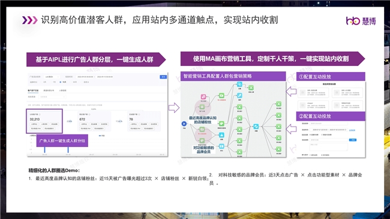Click the cyan circular merge node
Screen dimensions: 390x219
tap(256, 127)
